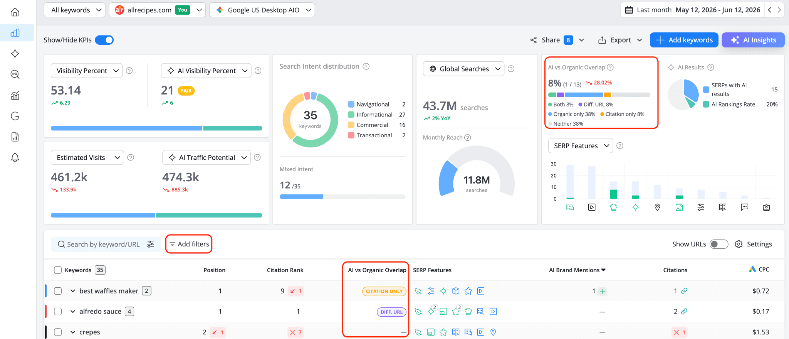Expand the crepes keyword row
Viewport: 789px width, 339px height.
[73, 332]
